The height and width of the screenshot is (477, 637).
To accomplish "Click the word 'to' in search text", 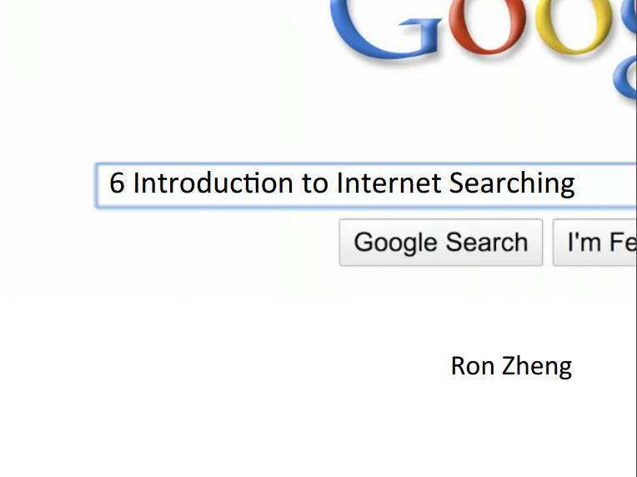I will (315, 183).
